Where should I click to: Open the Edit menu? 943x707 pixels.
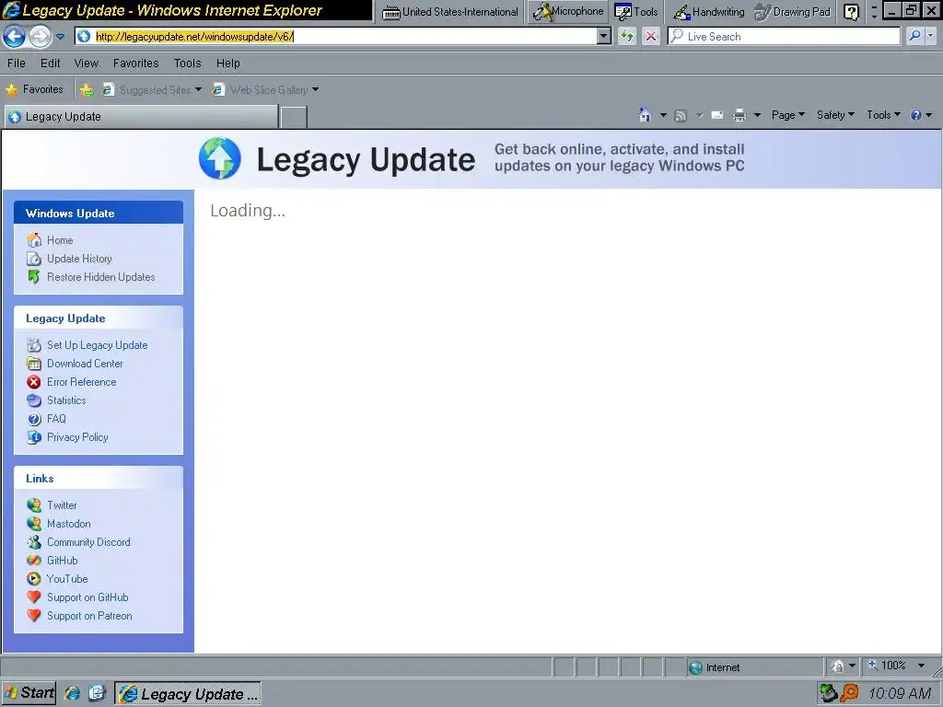[x=50, y=64]
